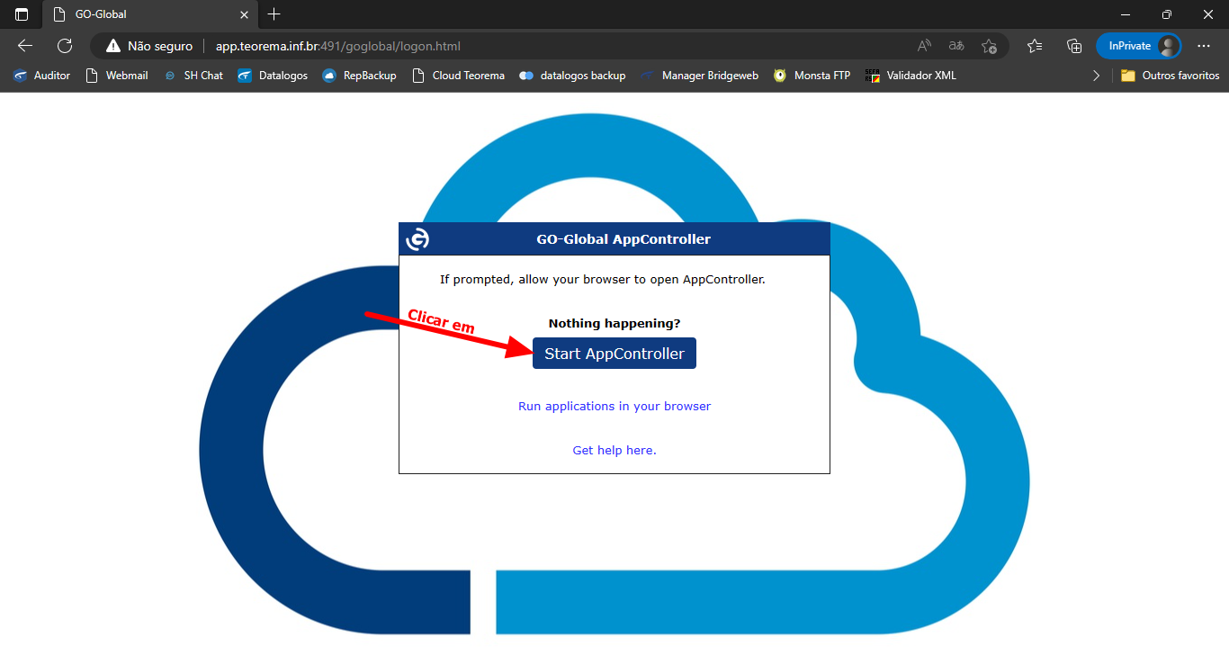
Task: Open the Favorites list icon
Action: coord(1035,46)
